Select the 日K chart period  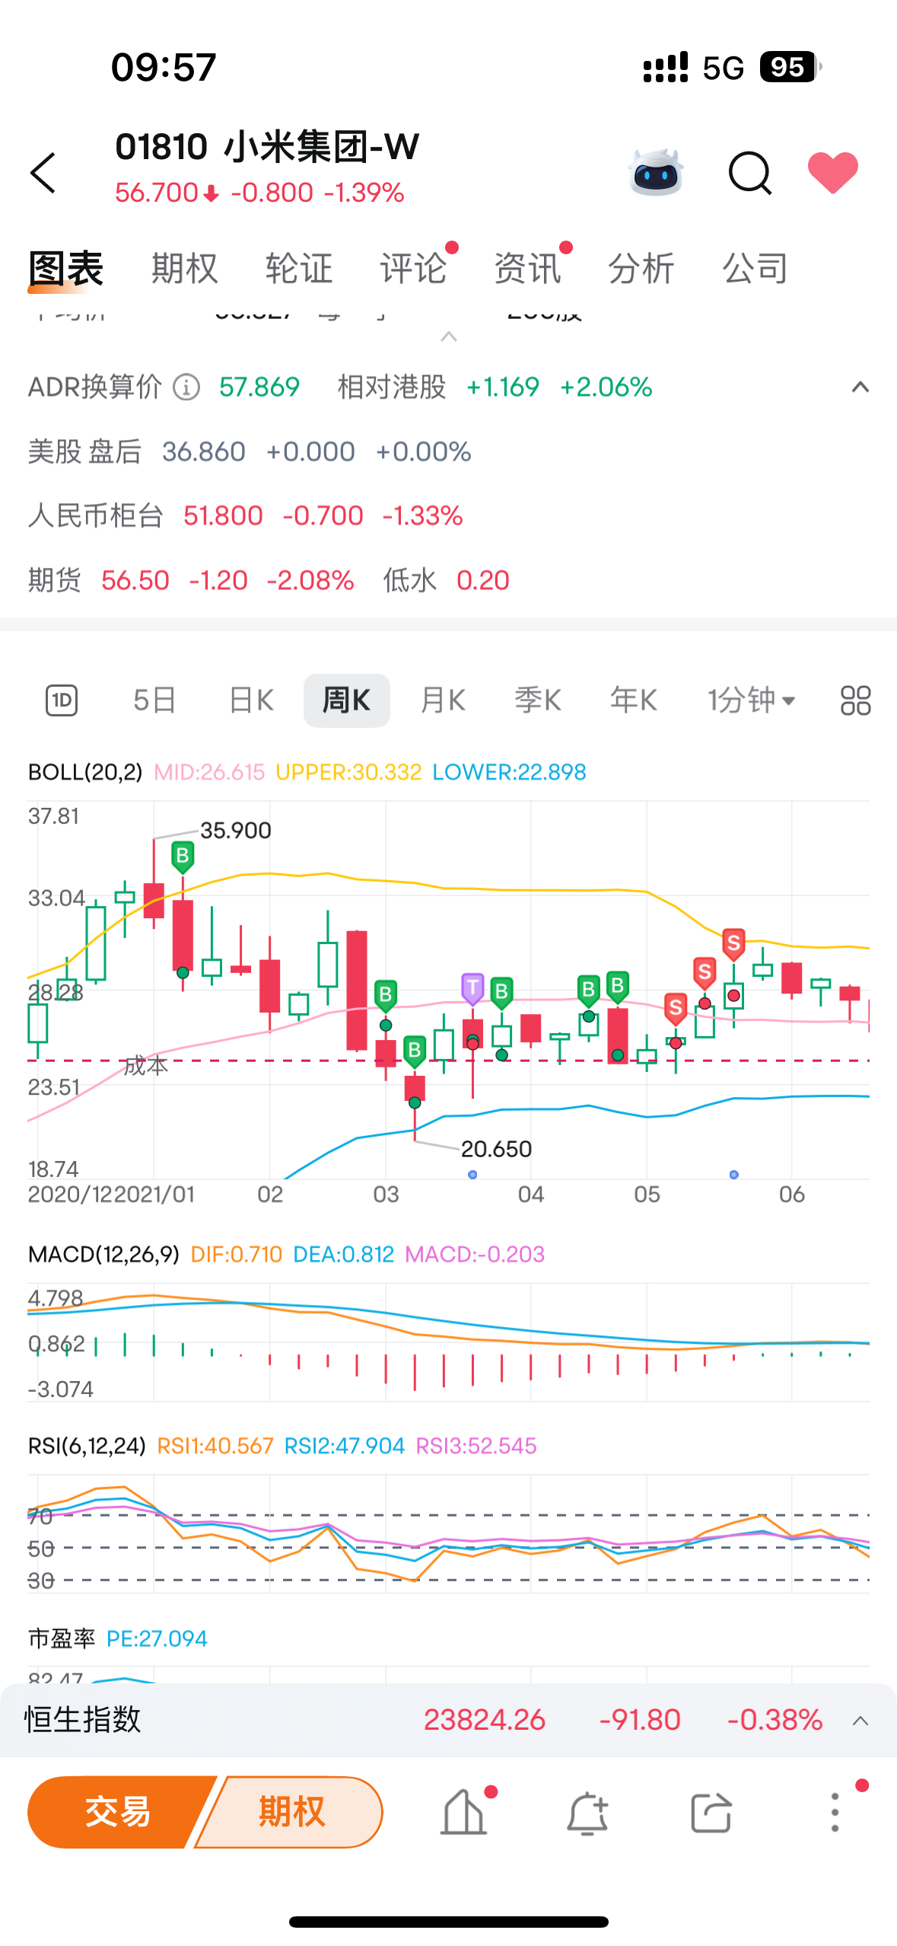(x=251, y=700)
